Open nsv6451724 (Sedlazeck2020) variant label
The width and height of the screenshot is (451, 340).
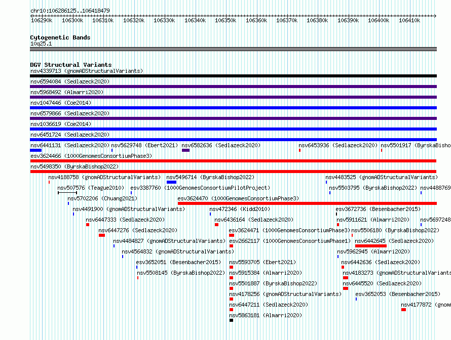coord(70,135)
